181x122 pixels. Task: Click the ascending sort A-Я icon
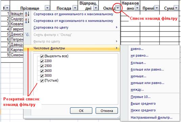27,14
